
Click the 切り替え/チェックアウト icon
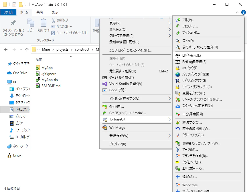pos(178,143)
